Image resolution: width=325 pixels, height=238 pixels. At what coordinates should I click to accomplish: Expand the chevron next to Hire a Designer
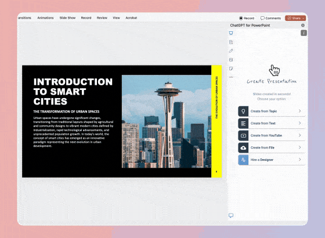point(299,160)
